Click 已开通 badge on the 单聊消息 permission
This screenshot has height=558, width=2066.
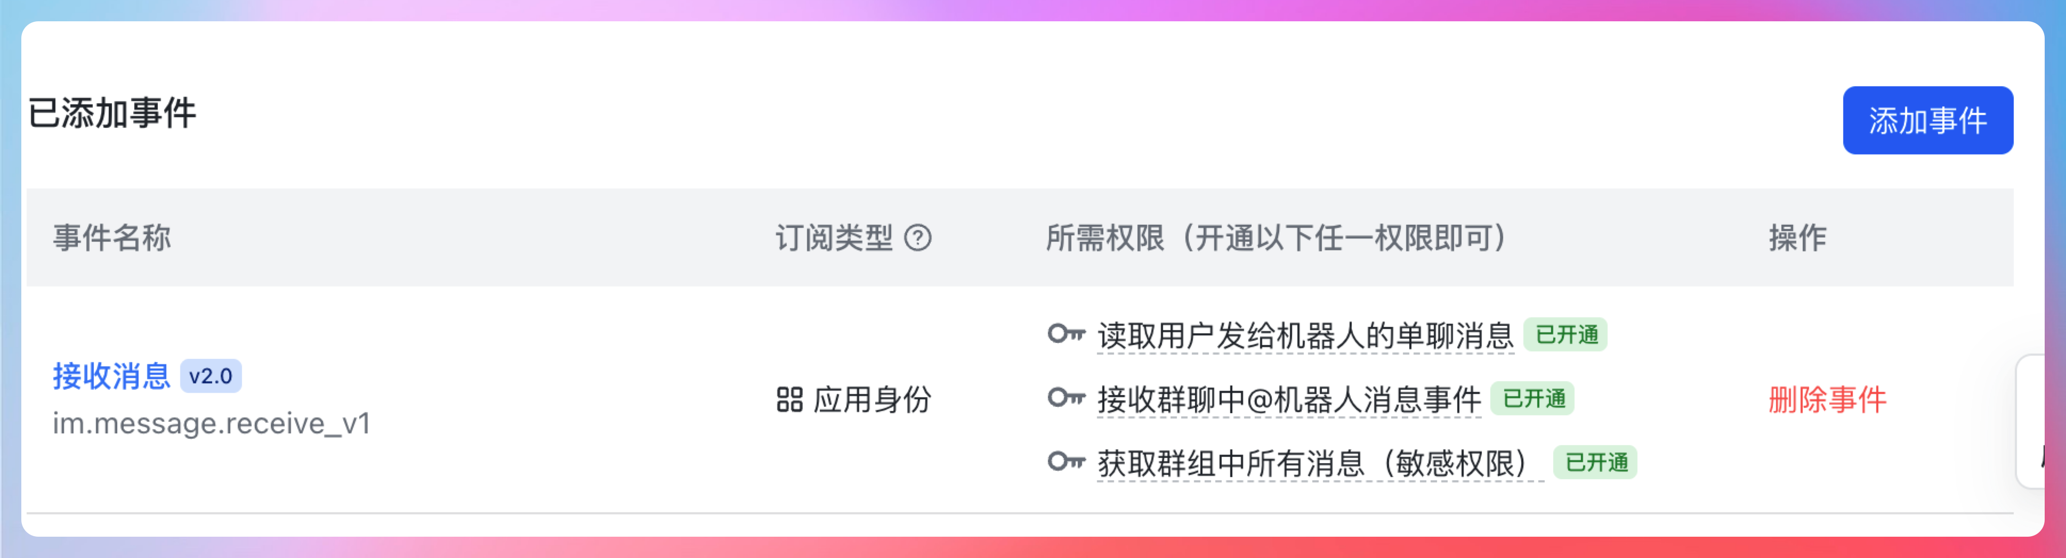pyautogui.click(x=1565, y=334)
